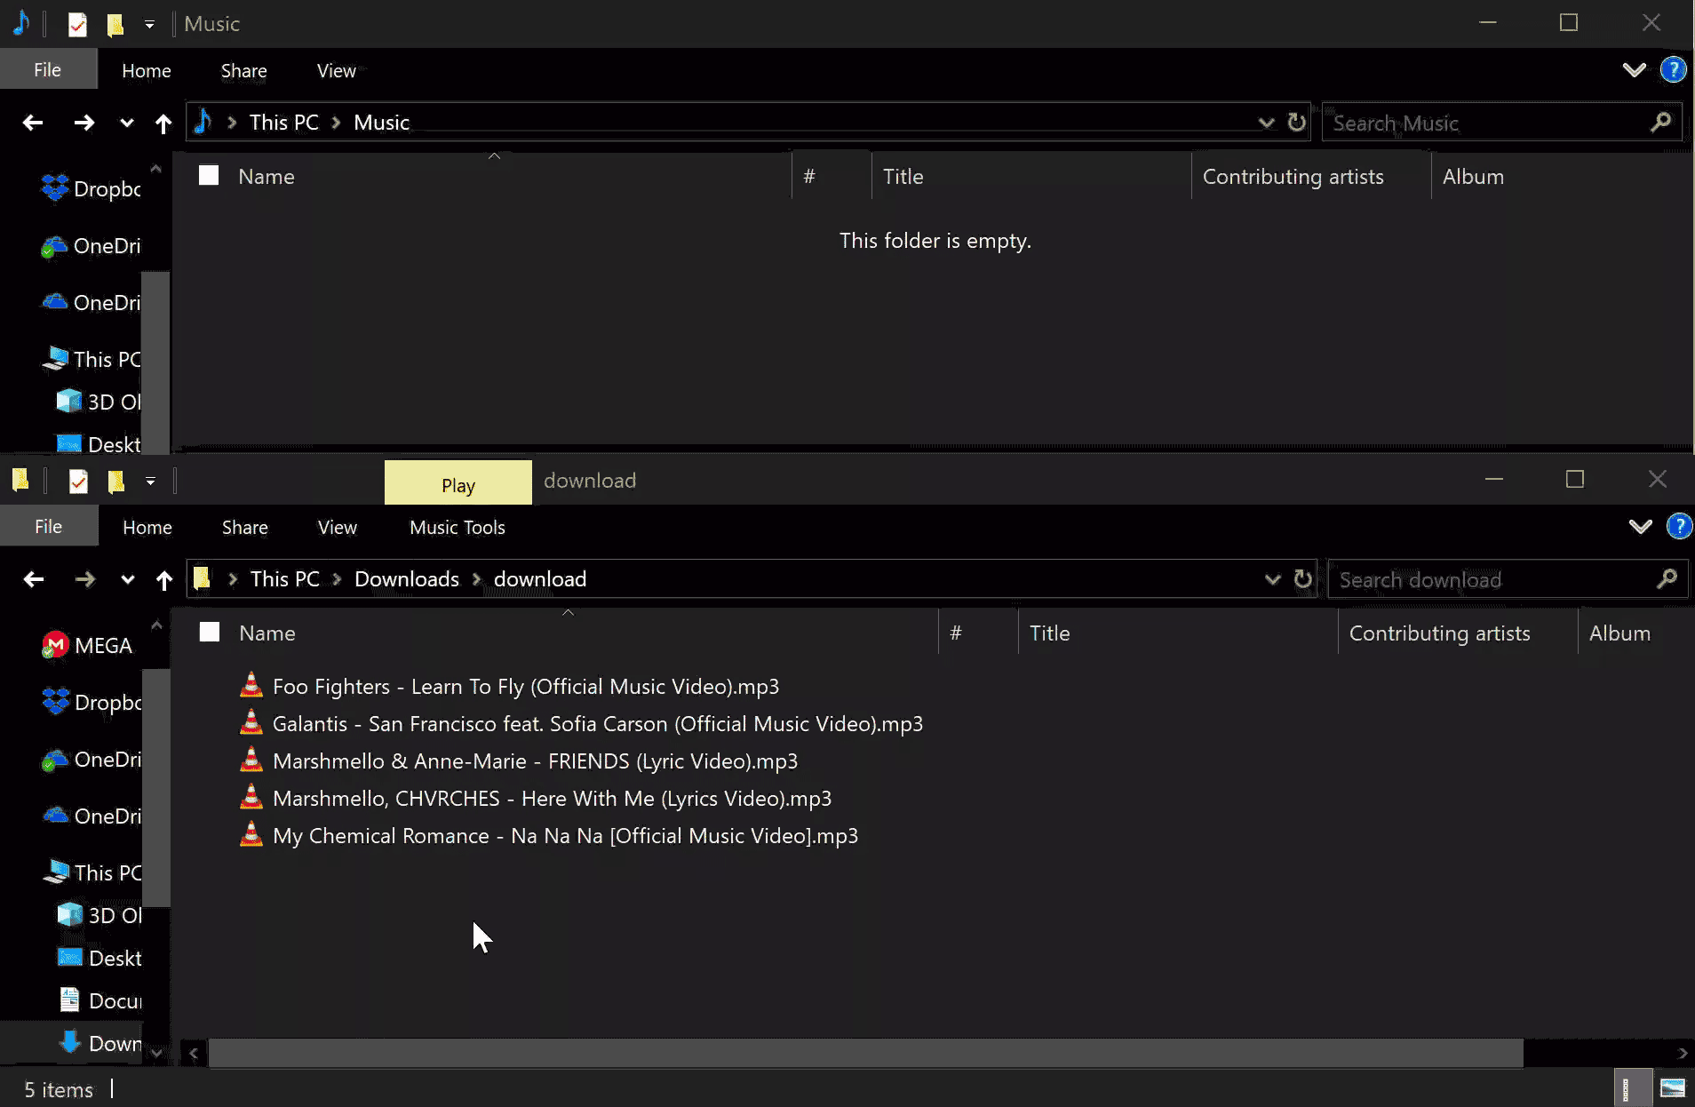Select This PC in Music window sidebar
The height and width of the screenshot is (1107, 1695).
click(x=92, y=359)
